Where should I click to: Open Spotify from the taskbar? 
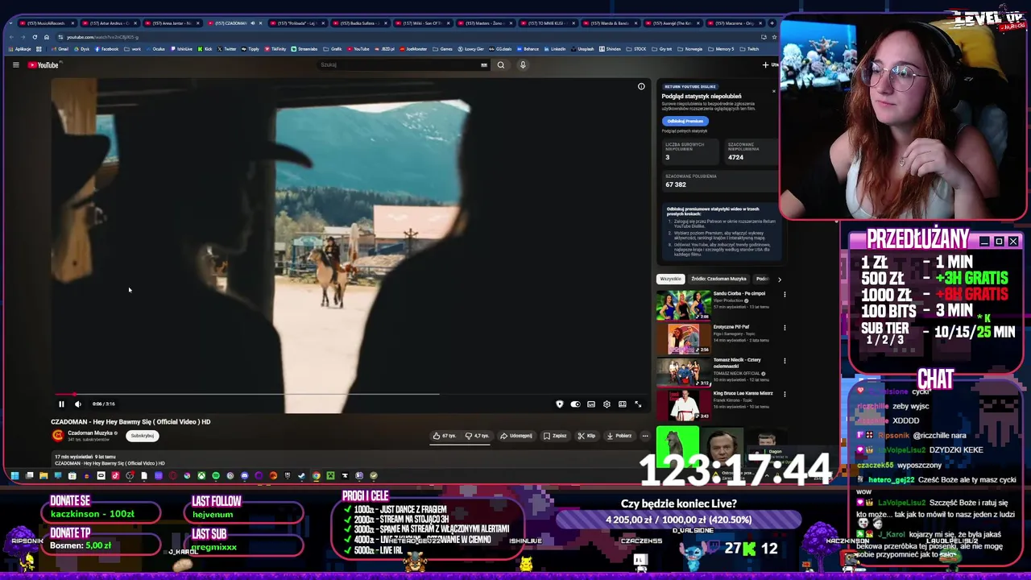[216, 476]
